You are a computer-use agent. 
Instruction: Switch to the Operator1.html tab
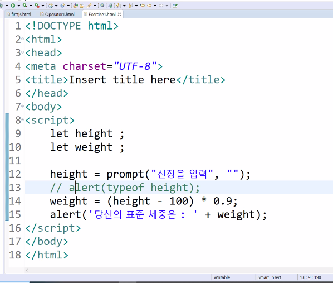point(57,15)
